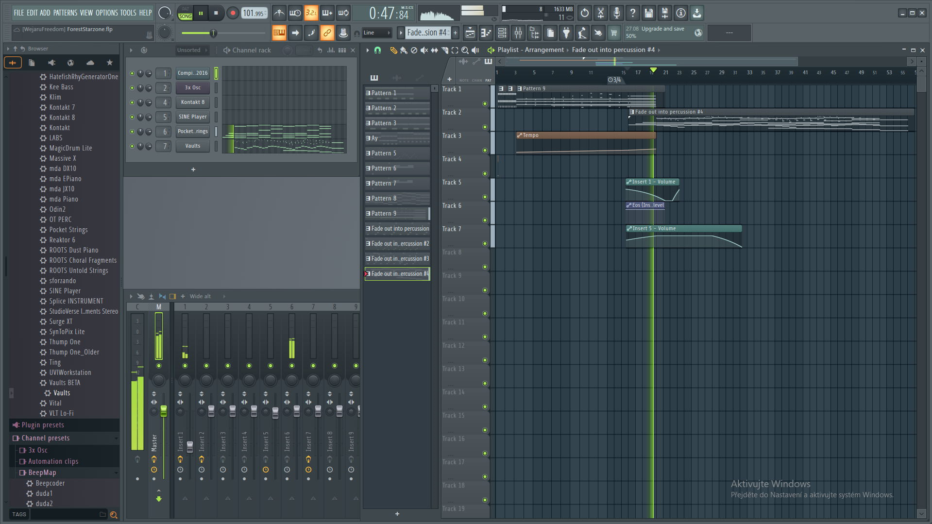Screen dimensions: 932x524
Task: Open the OPTIONS menu
Action: 106,13
